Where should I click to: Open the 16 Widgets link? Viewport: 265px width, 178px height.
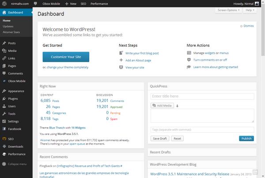click(x=78, y=128)
